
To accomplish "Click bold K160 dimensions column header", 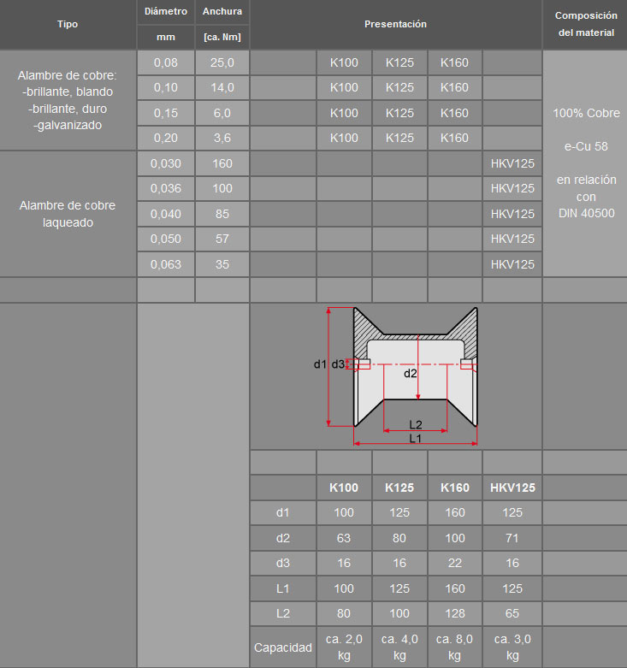I will pos(454,488).
